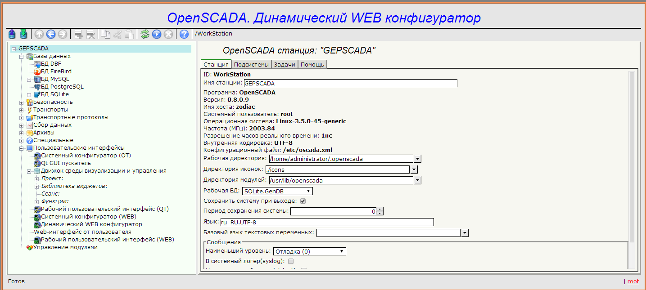Click the vertical scrollbar in station panel
The width and height of the screenshot is (646, 290).
pos(632,157)
